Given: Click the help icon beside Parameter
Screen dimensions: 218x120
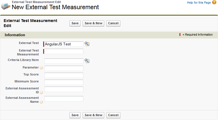Looking at the screenshot, I should [41, 68].
